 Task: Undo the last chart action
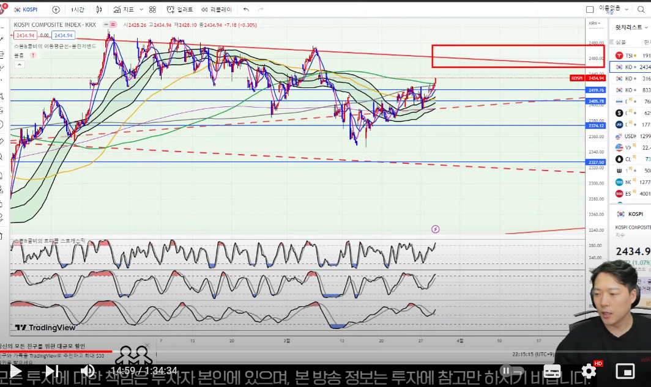246,9
